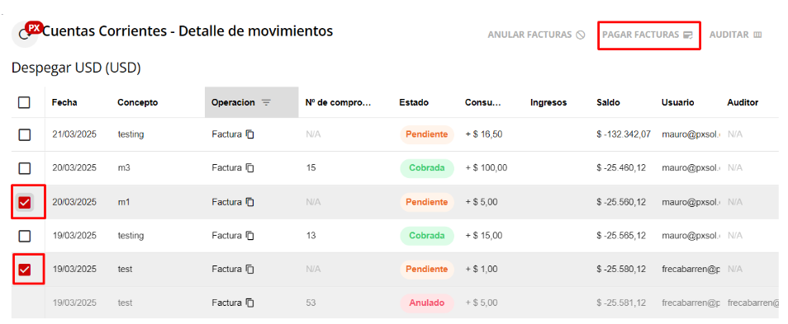Click Pagar Facturas button
Screen dimensions: 788x324
pyautogui.click(x=648, y=35)
